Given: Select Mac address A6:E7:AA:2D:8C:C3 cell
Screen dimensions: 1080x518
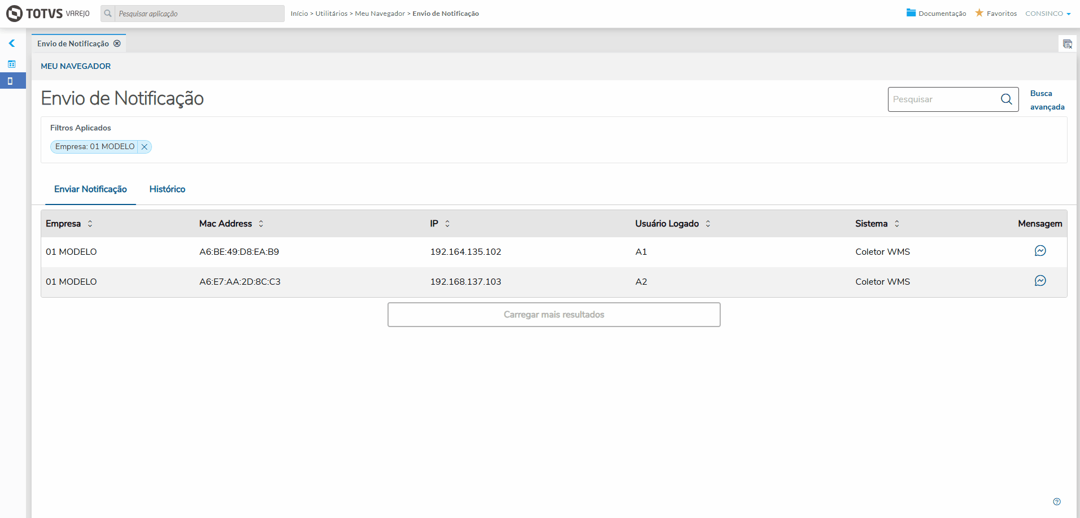Looking at the screenshot, I should tap(240, 282).
